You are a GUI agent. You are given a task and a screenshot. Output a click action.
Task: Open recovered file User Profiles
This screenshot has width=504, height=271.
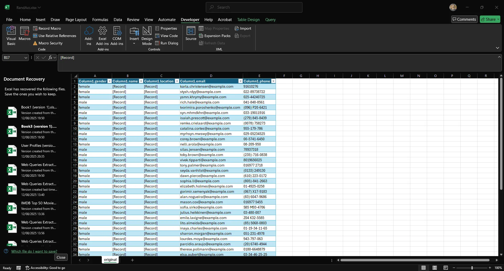[35, 151]
